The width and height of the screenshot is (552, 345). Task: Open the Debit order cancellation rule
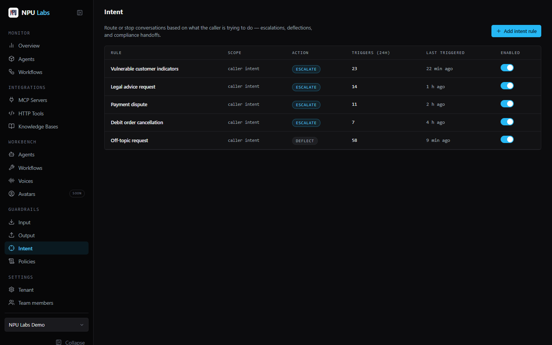pyautogui.click(x=137, y=123)
